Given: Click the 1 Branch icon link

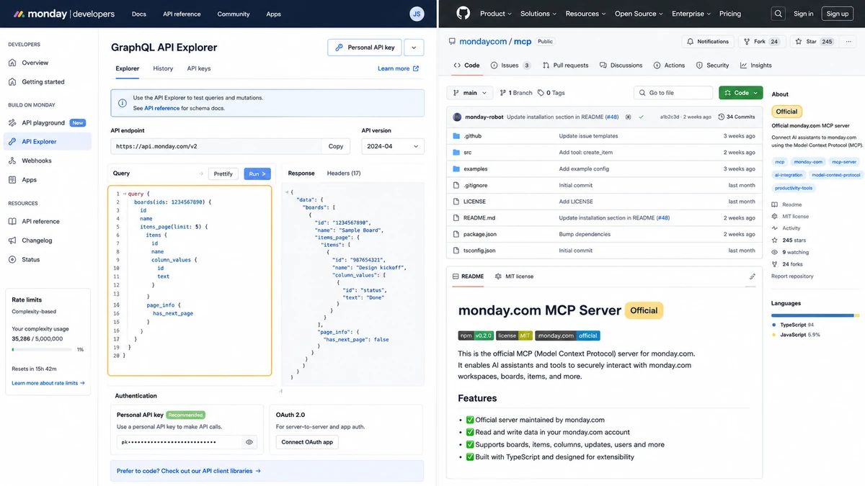Looking at the screenshot, I should click(x=516, y=93).
